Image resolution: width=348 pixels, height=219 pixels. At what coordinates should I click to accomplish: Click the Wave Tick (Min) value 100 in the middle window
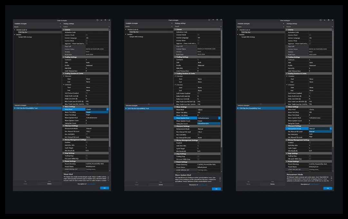(208, 112)
